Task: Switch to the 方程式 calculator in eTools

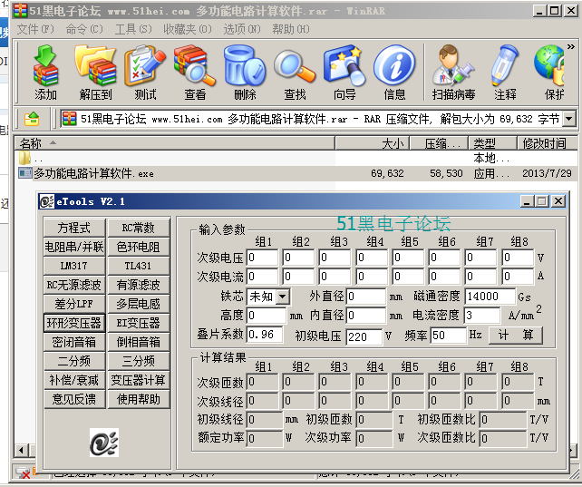Action: coord(74,228)
